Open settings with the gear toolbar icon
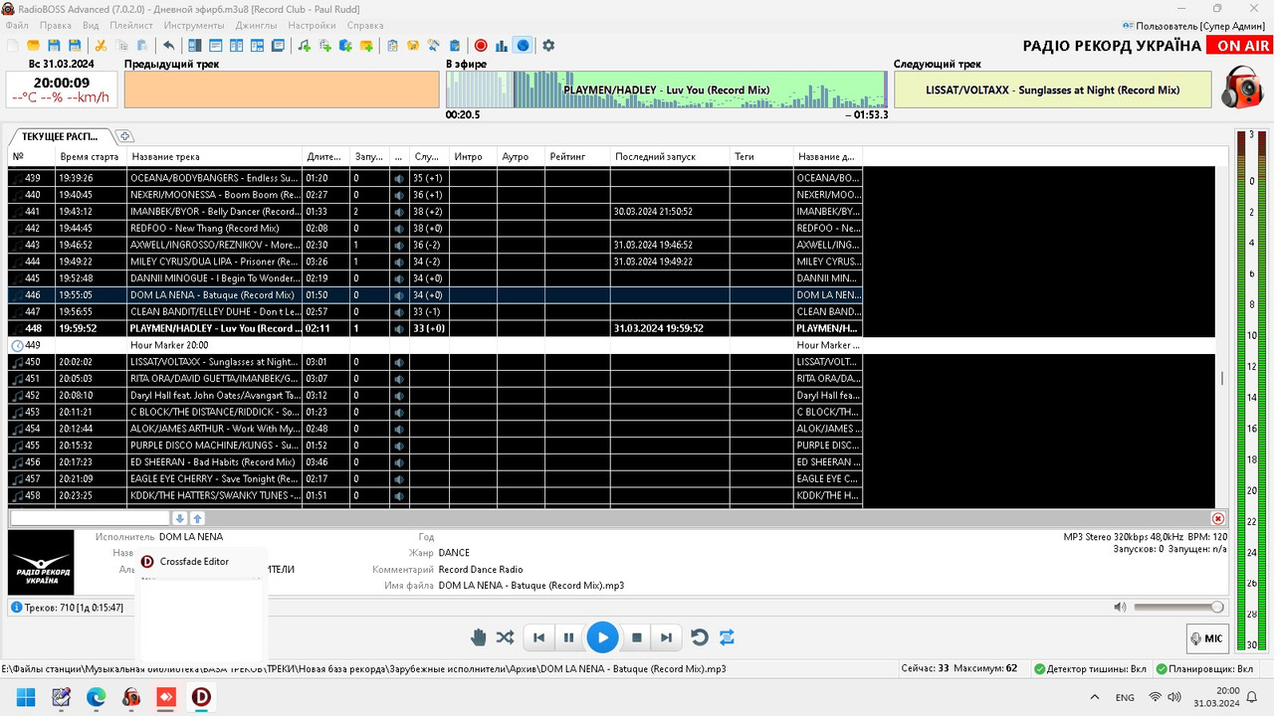This screenshot has width=1274, height=716. 548,46
